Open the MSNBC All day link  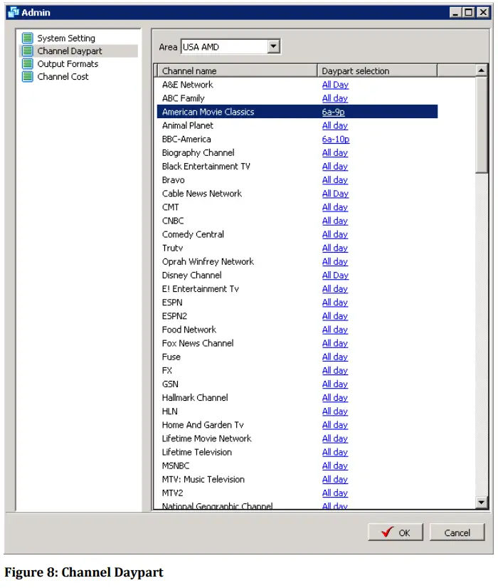(x=334, y=466)
